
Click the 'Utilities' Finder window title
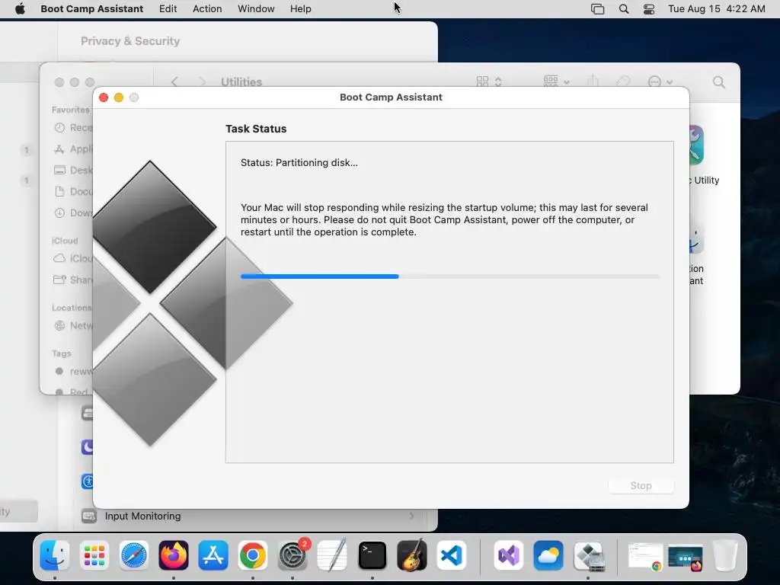coord(241,82)
